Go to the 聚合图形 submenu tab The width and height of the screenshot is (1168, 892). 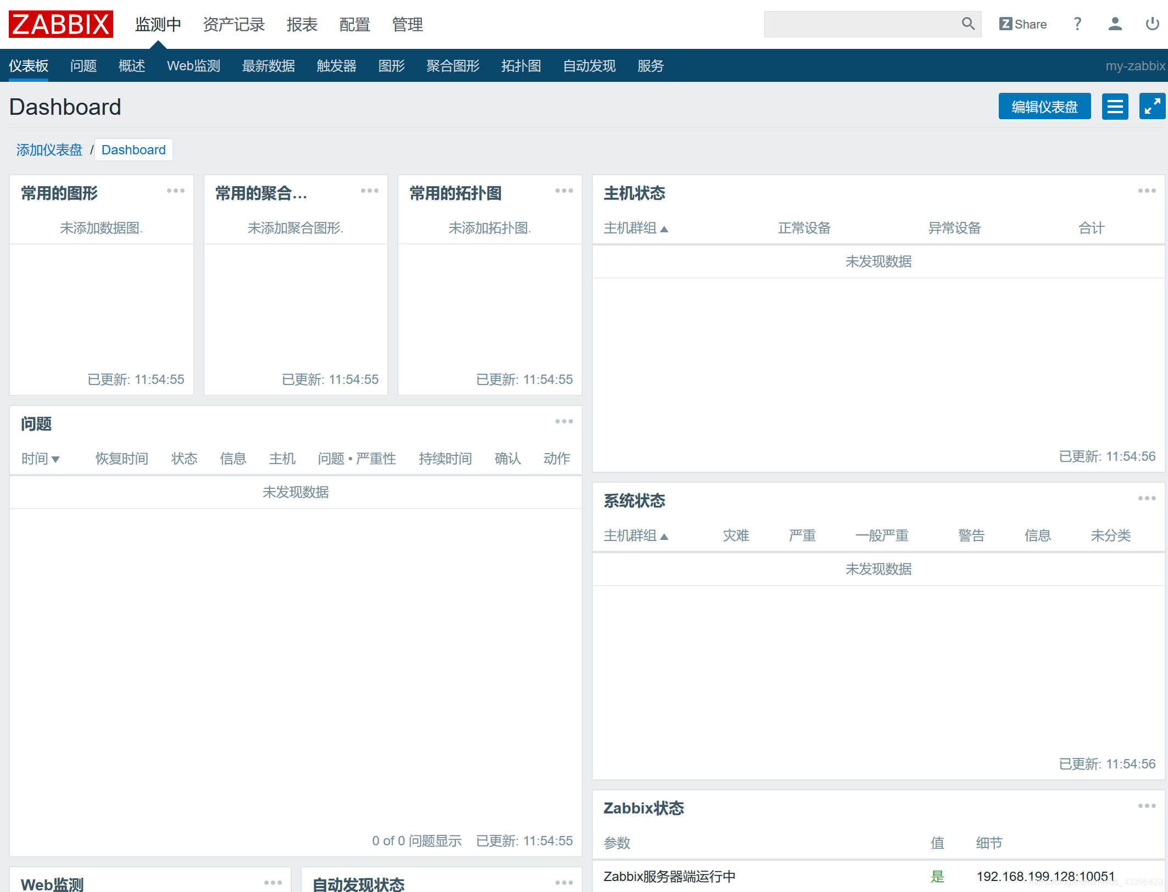click(x=453, y=66)
